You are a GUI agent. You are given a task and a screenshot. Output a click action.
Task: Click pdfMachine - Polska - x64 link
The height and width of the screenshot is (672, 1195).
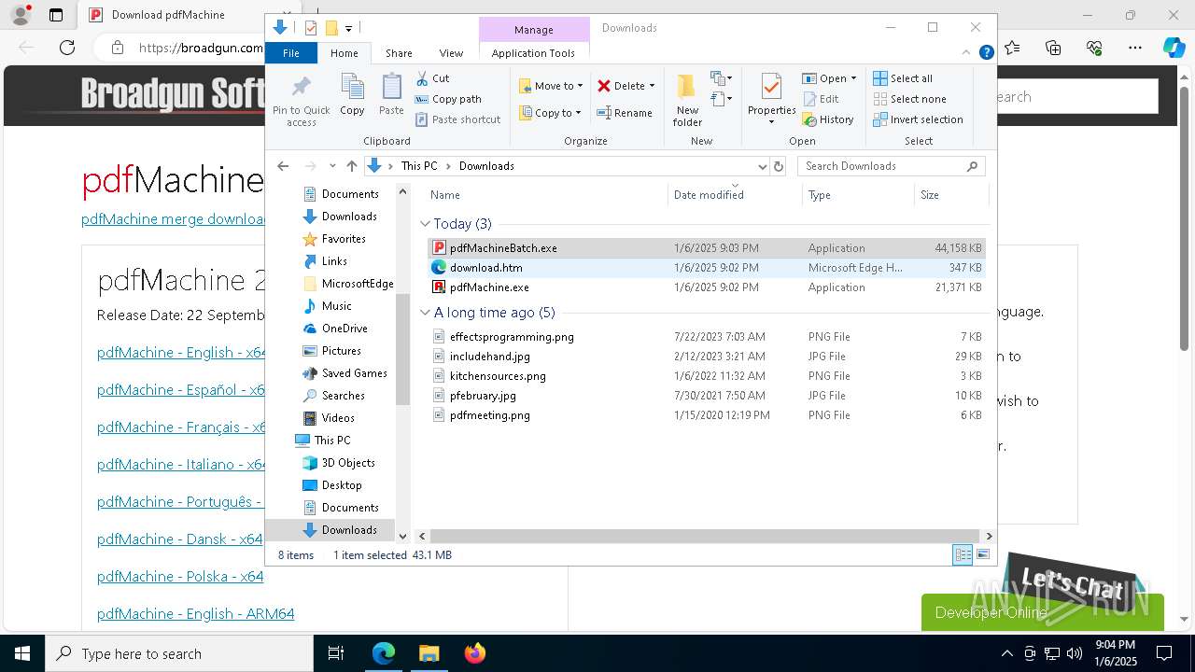point(180,576)
